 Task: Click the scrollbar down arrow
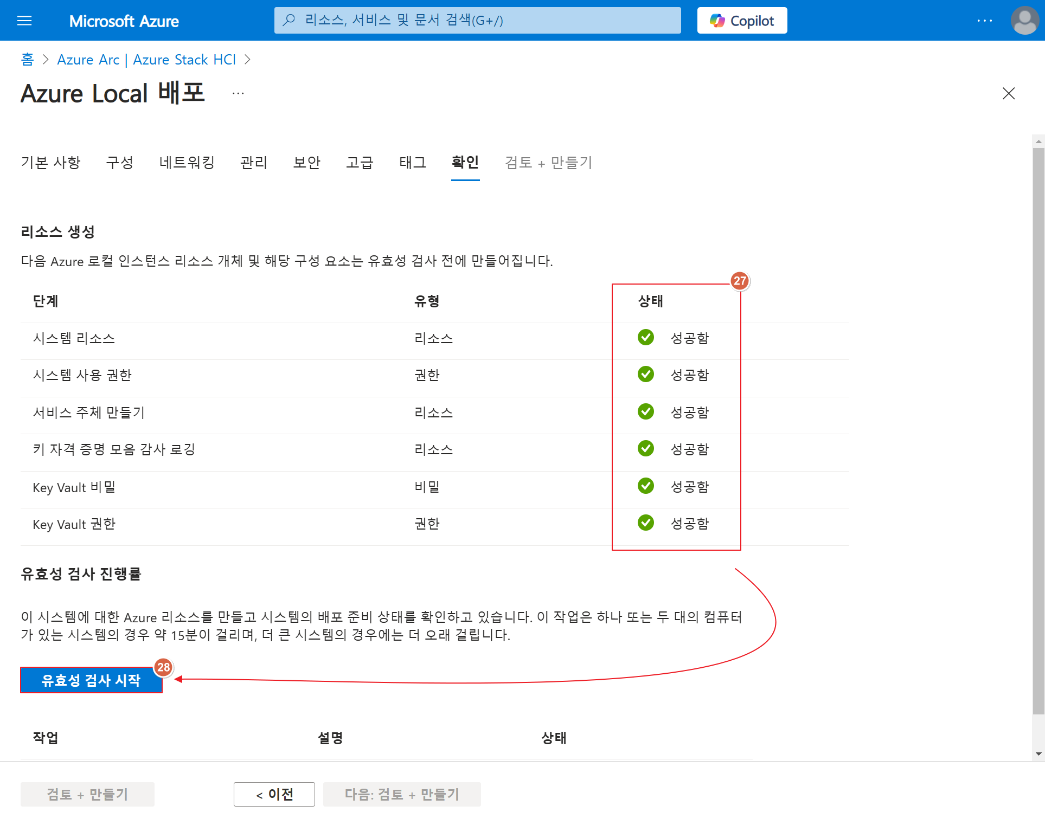click(x=1038, y=754)
